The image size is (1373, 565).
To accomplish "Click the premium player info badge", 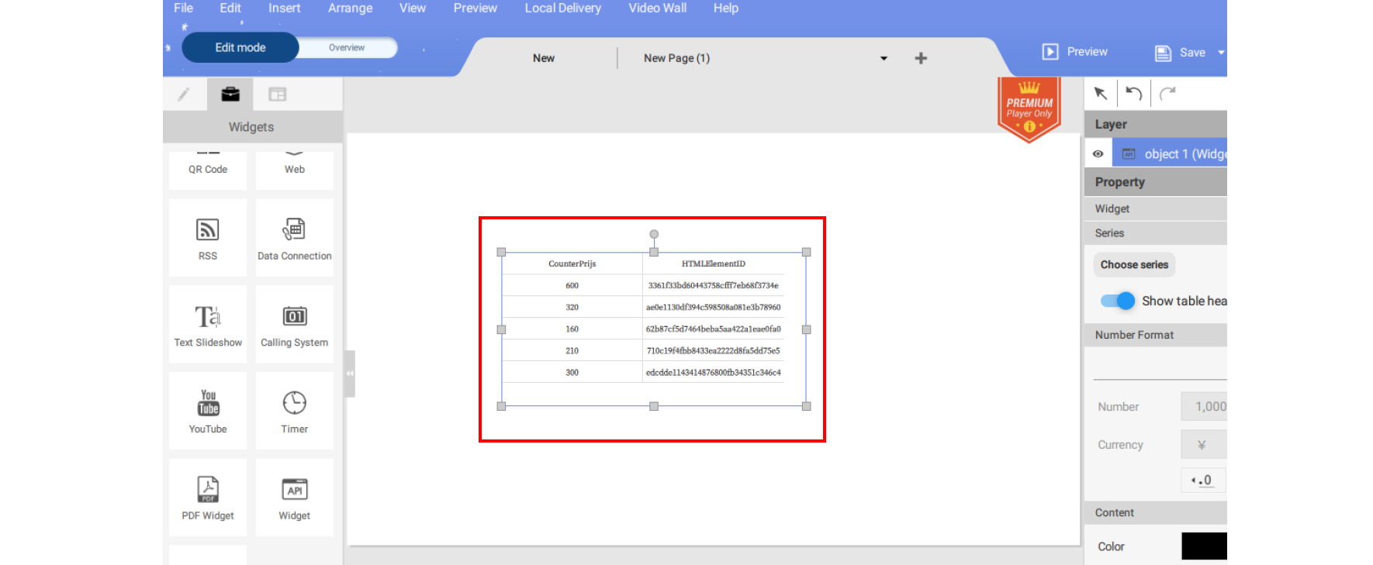I will tap(1029, 126).
